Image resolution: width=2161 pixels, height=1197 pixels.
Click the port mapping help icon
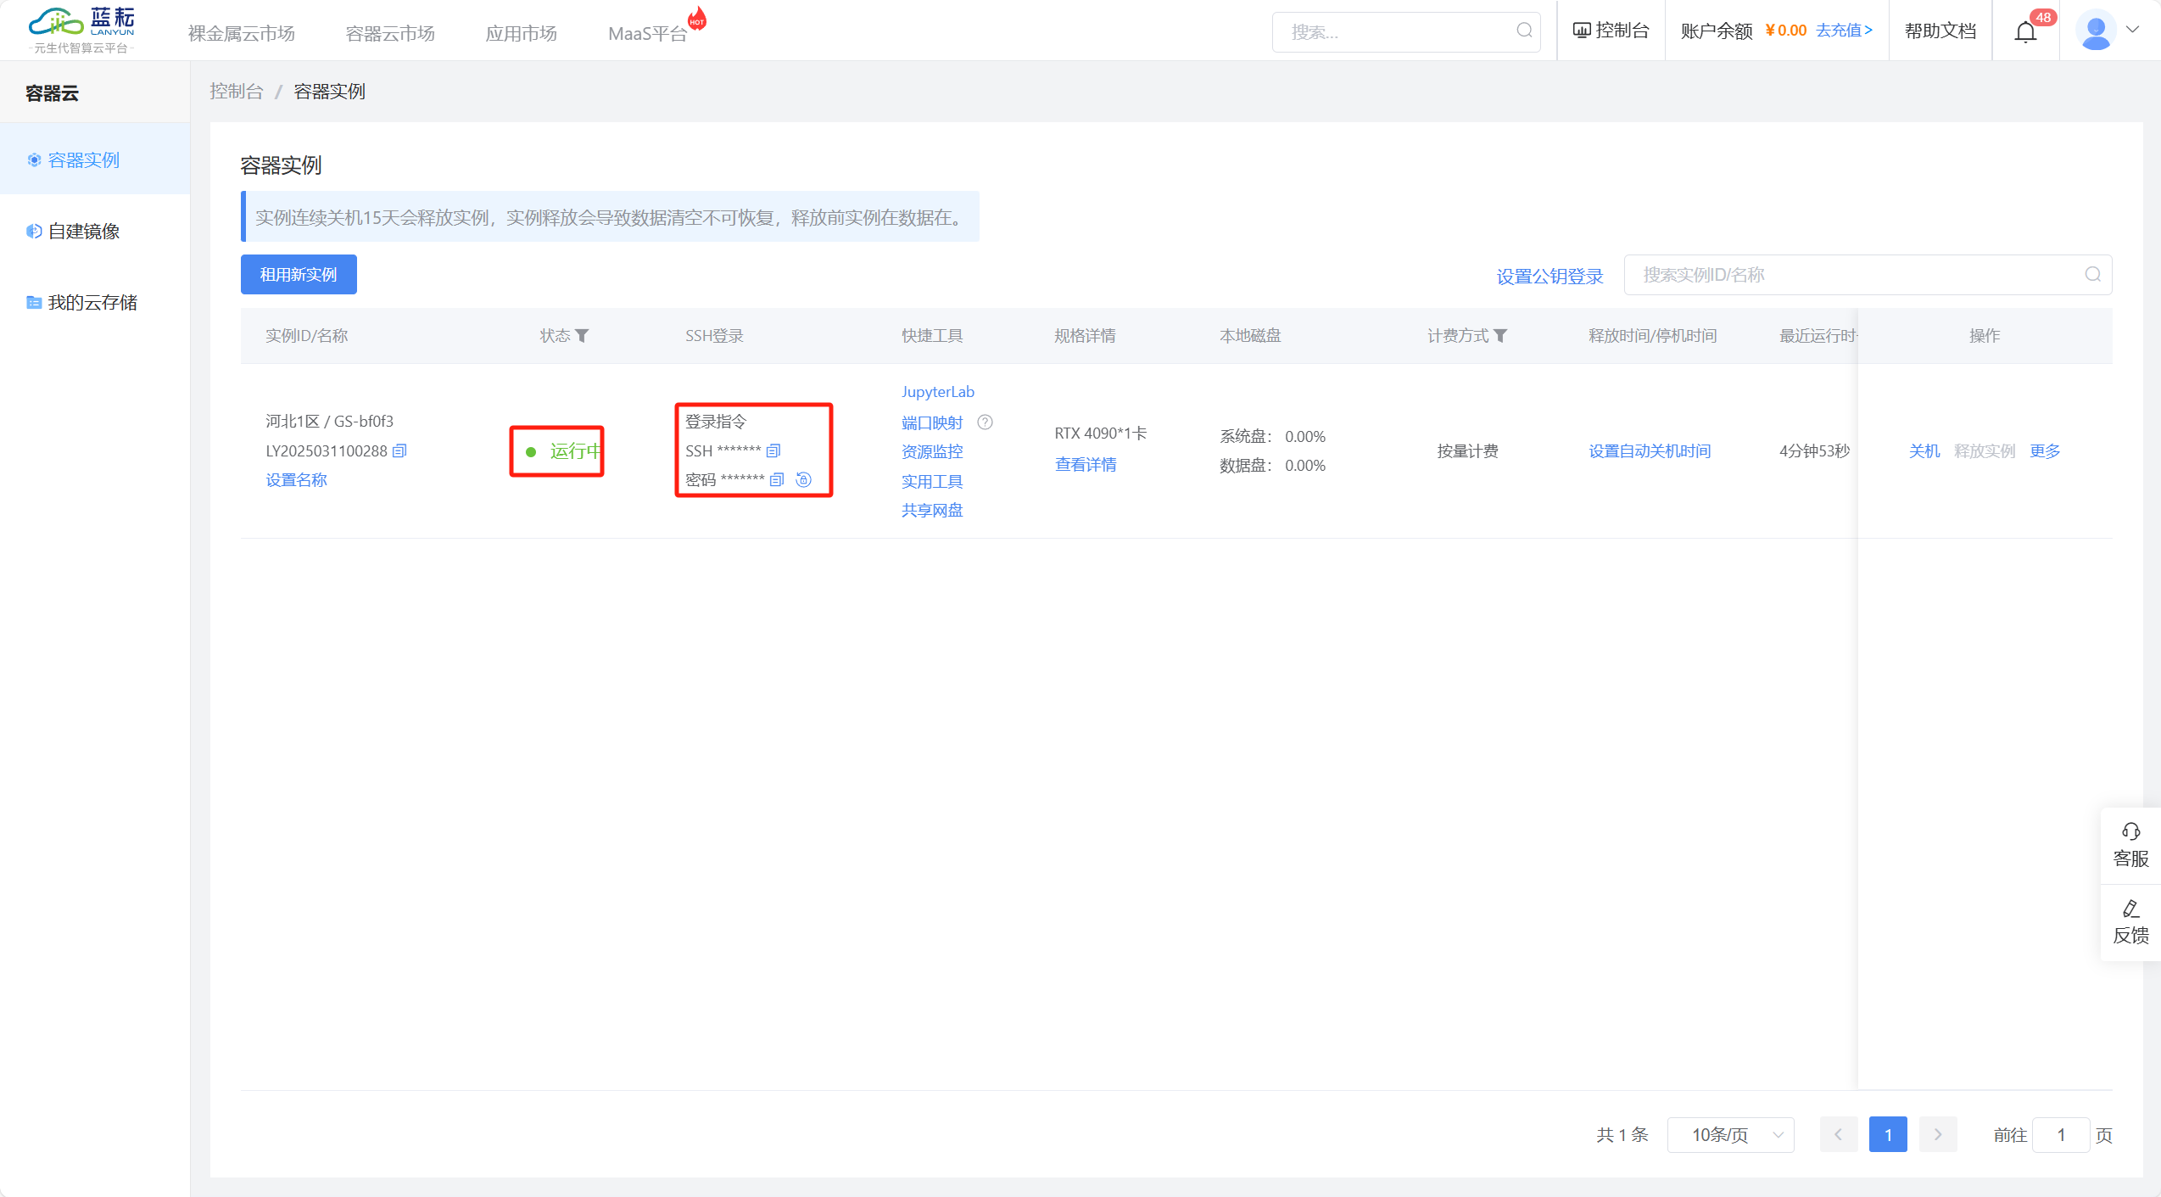985,422
